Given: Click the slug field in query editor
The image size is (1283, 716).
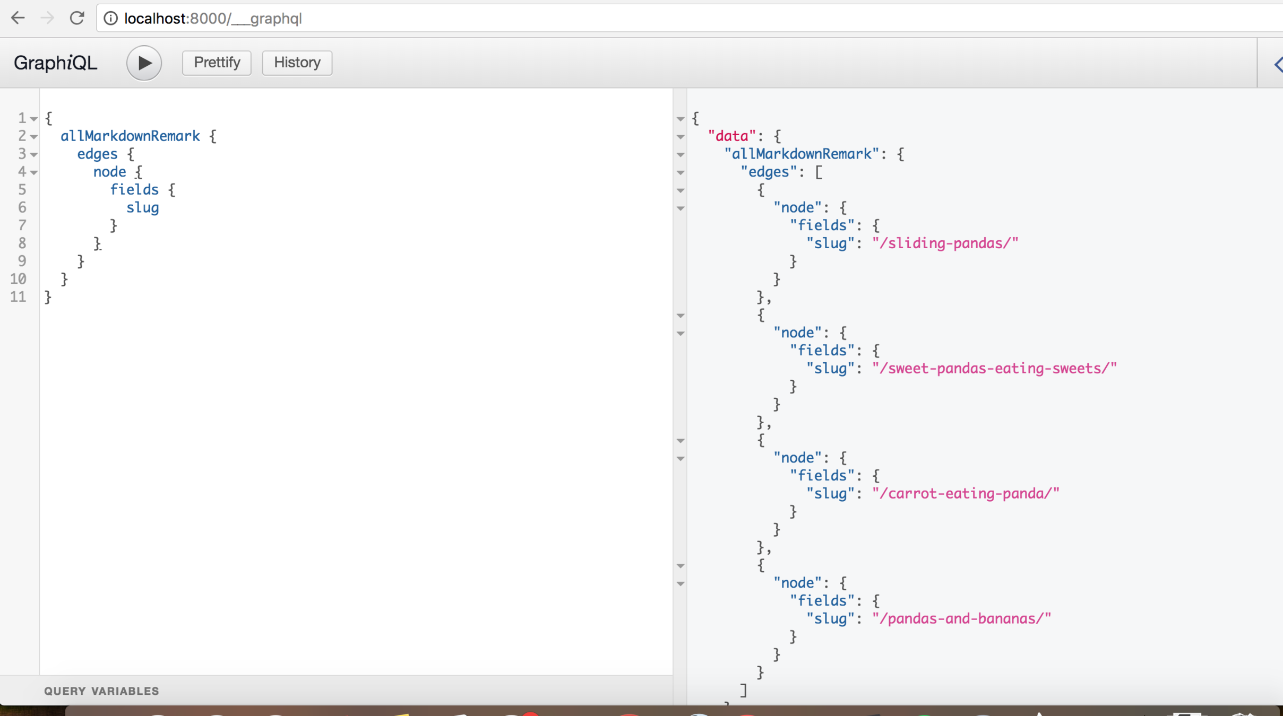Looking at the screenshot, I should 142,208.
